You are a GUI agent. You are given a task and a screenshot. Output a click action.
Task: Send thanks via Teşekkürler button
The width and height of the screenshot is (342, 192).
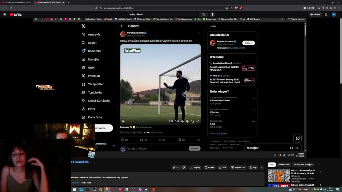point(238,167)
